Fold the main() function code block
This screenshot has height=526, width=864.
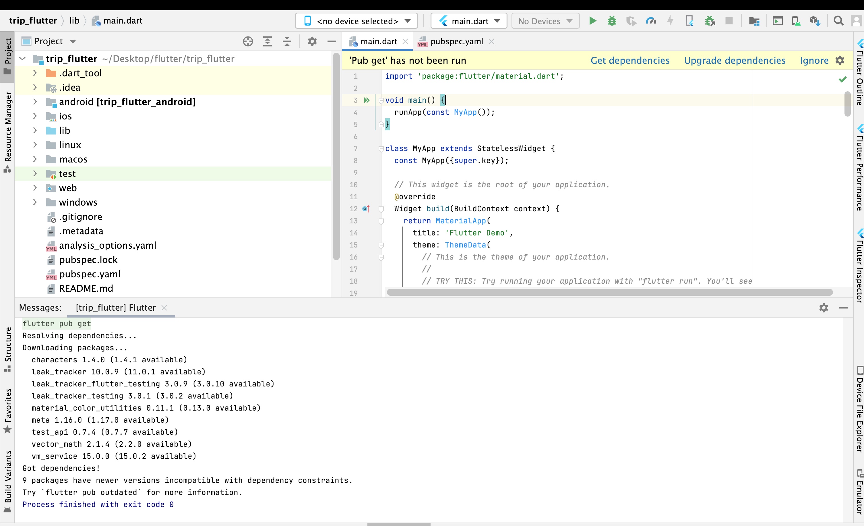381,101
